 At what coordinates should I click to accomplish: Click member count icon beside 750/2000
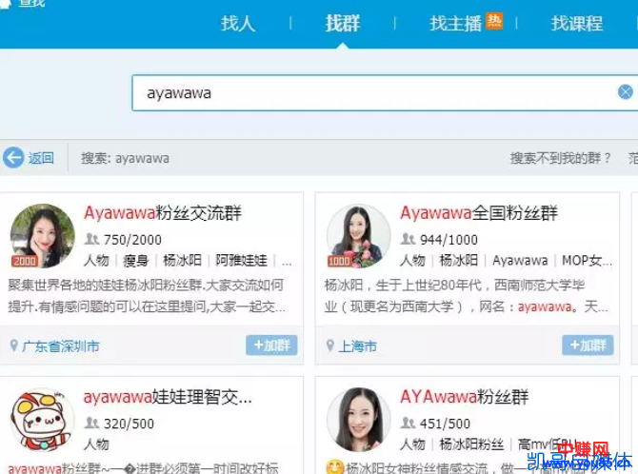91,240
